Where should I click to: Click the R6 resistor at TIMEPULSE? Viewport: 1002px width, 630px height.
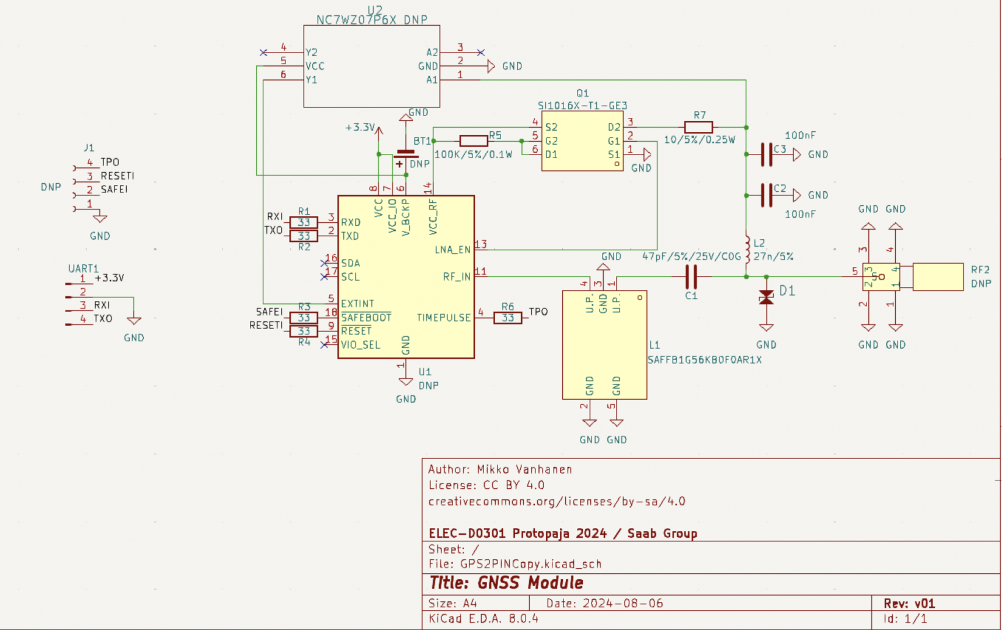coord(507,318)
